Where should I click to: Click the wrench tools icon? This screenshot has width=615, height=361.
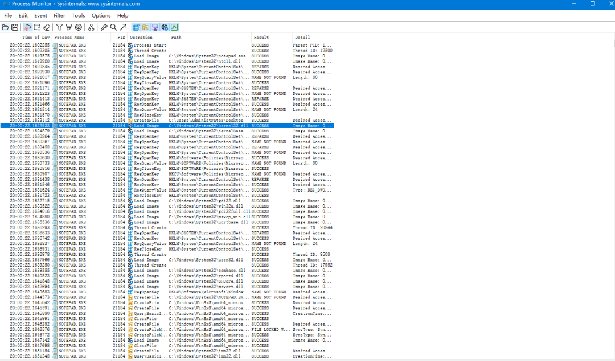click(x=104, y=27)
